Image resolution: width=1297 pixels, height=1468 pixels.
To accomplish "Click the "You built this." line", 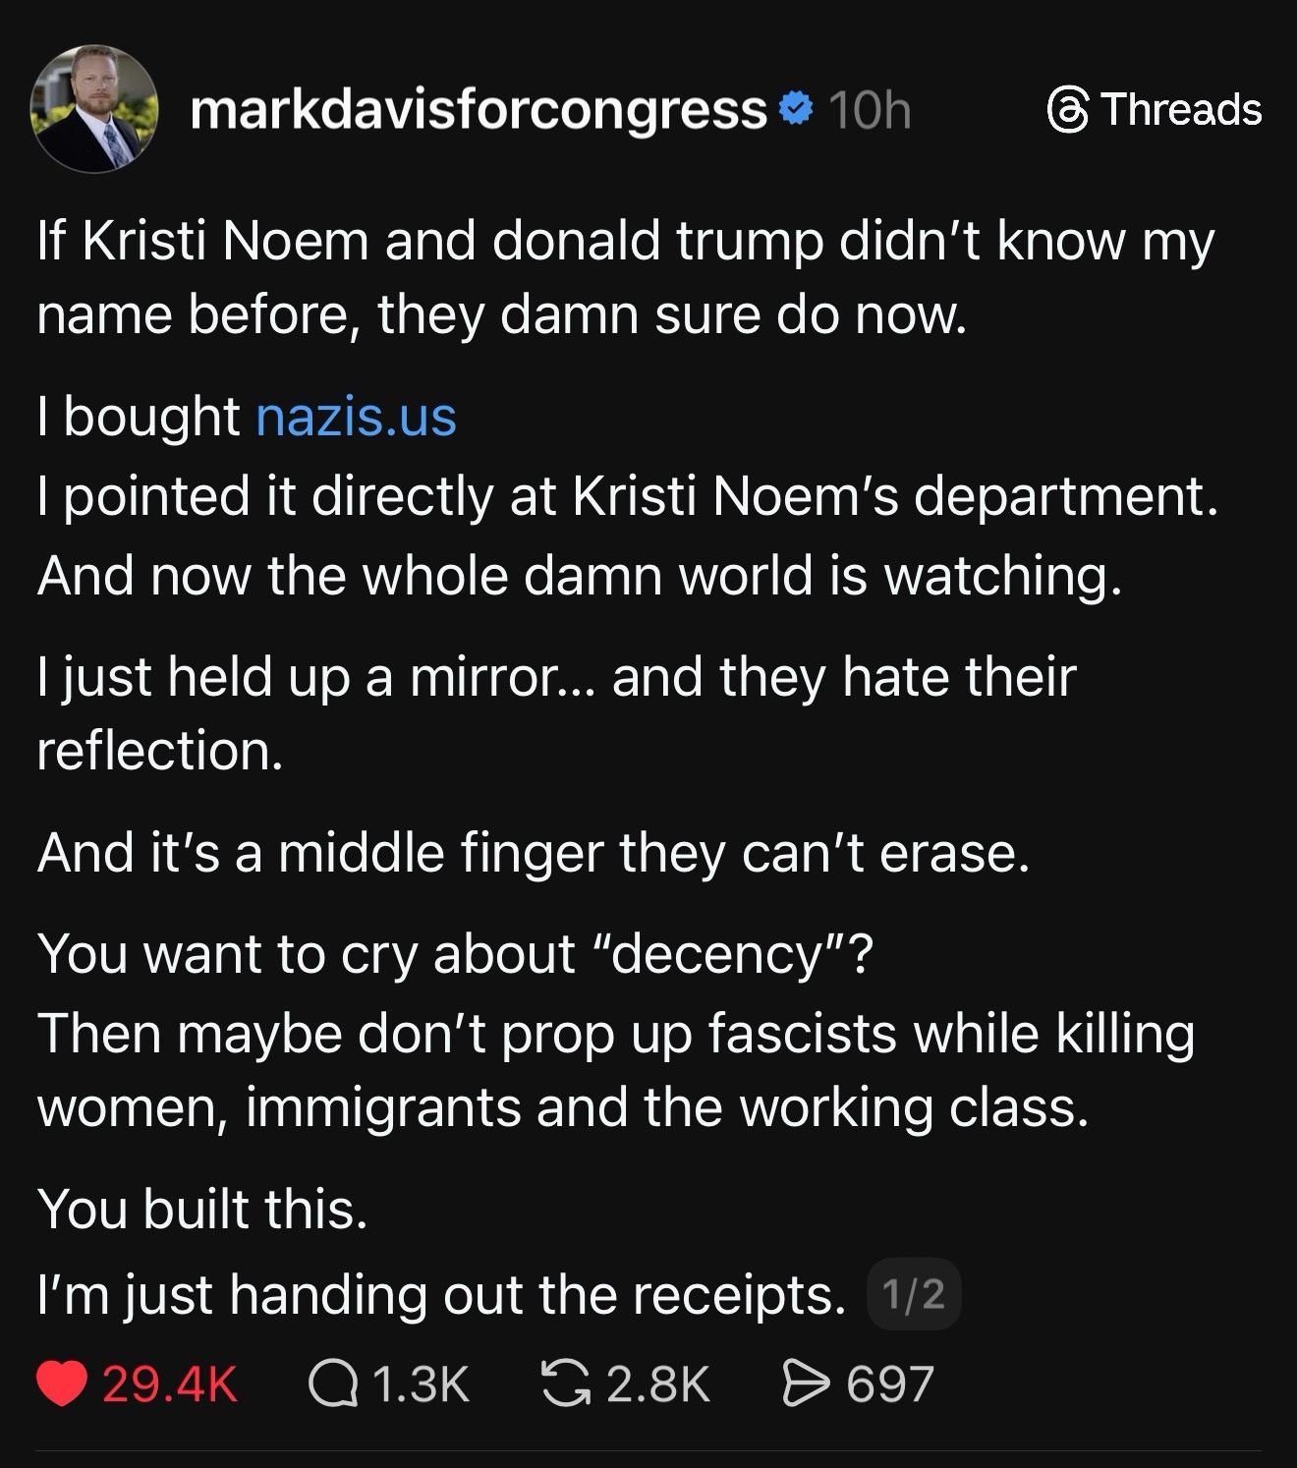I will pos(202,1208).
